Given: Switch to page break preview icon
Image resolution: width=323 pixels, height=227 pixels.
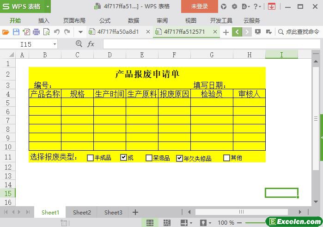Looking at the screenshot, I should coord(167,223).
